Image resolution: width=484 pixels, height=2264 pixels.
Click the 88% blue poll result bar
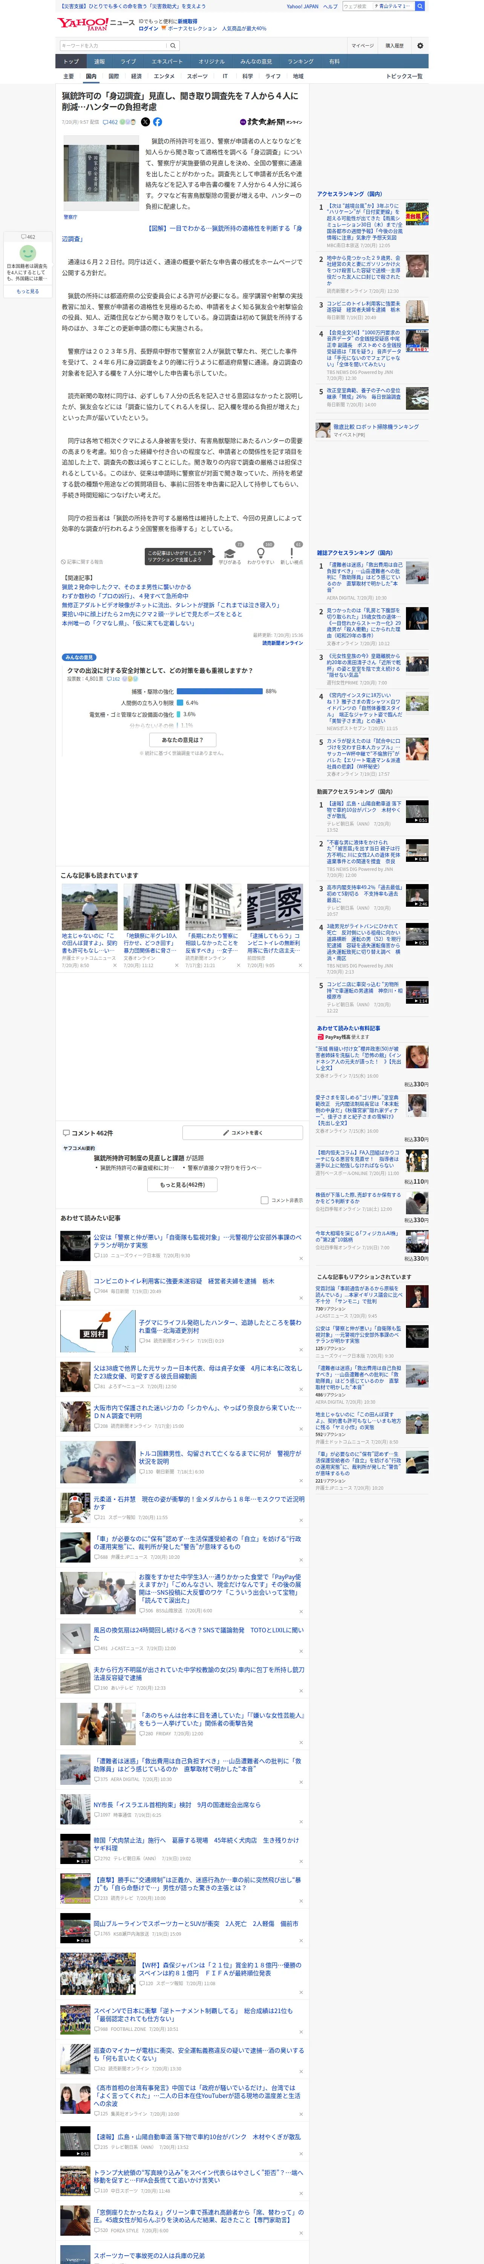point(220,691)
